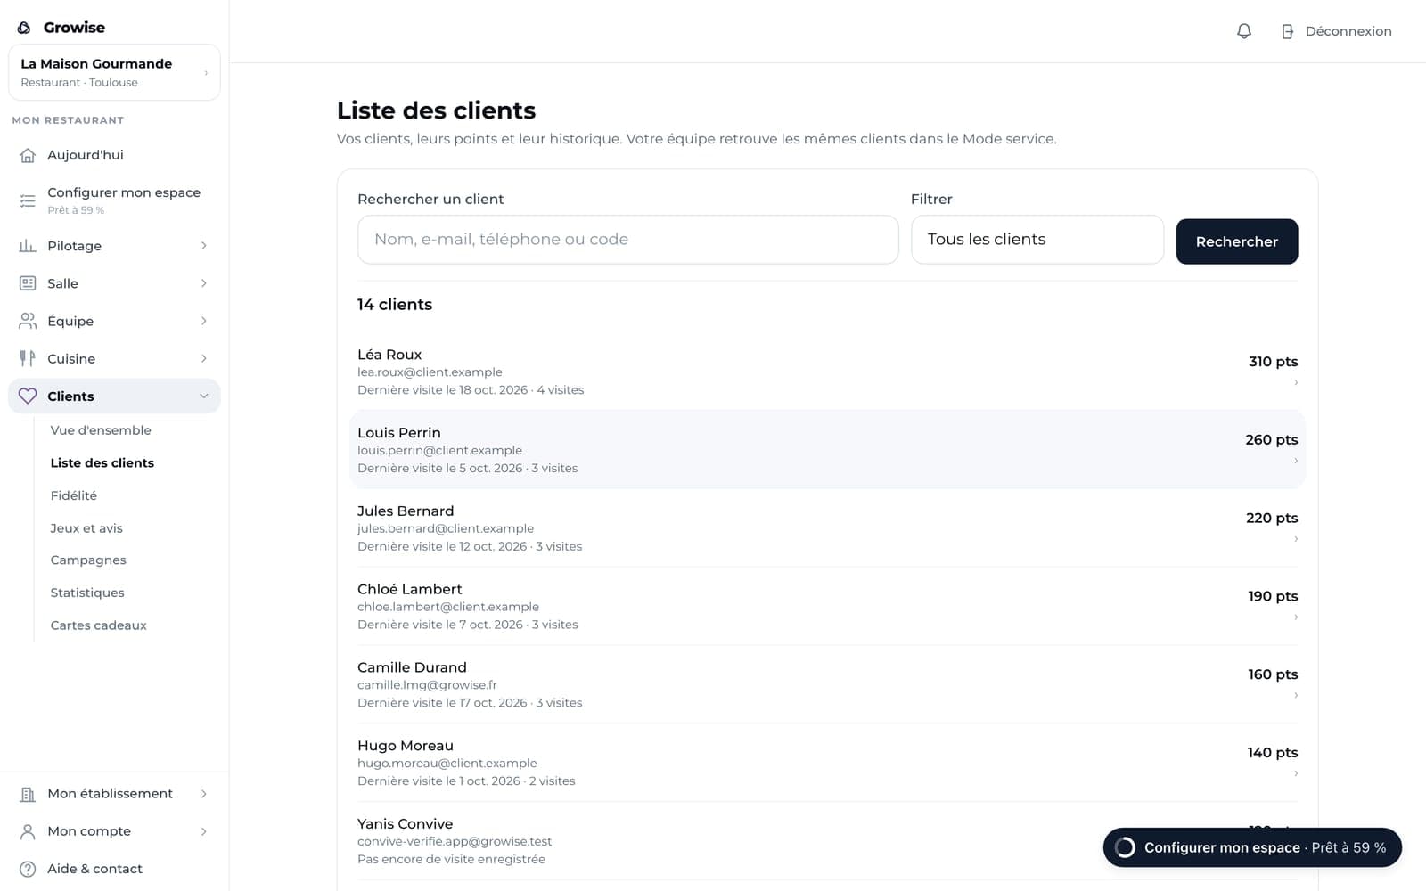Viewport: 1426px width, 891px height.
Task: Click the Growise logo icon
Action: click(24, 28)
